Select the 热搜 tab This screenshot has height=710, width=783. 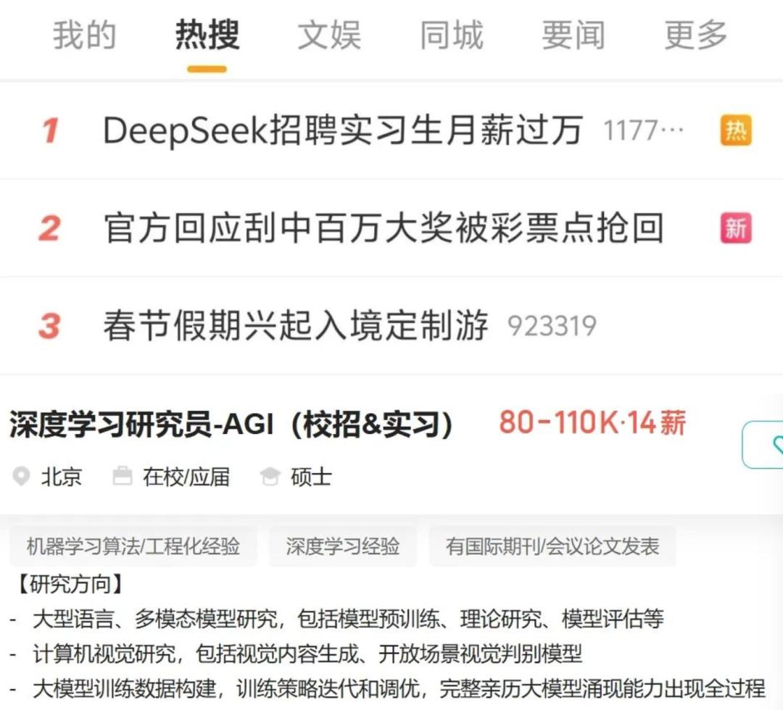[x=207, y=35]
